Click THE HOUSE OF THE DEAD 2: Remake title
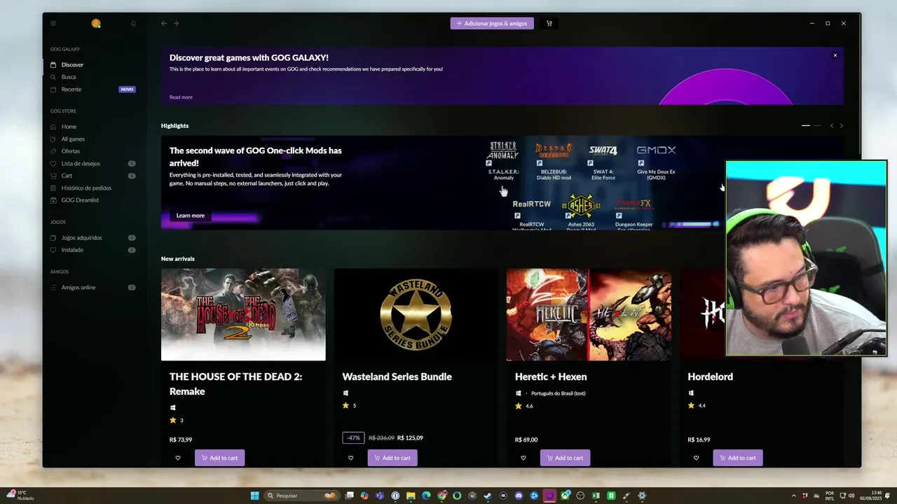The width and height of the screenshot is (897, 504). coord(235,384)
